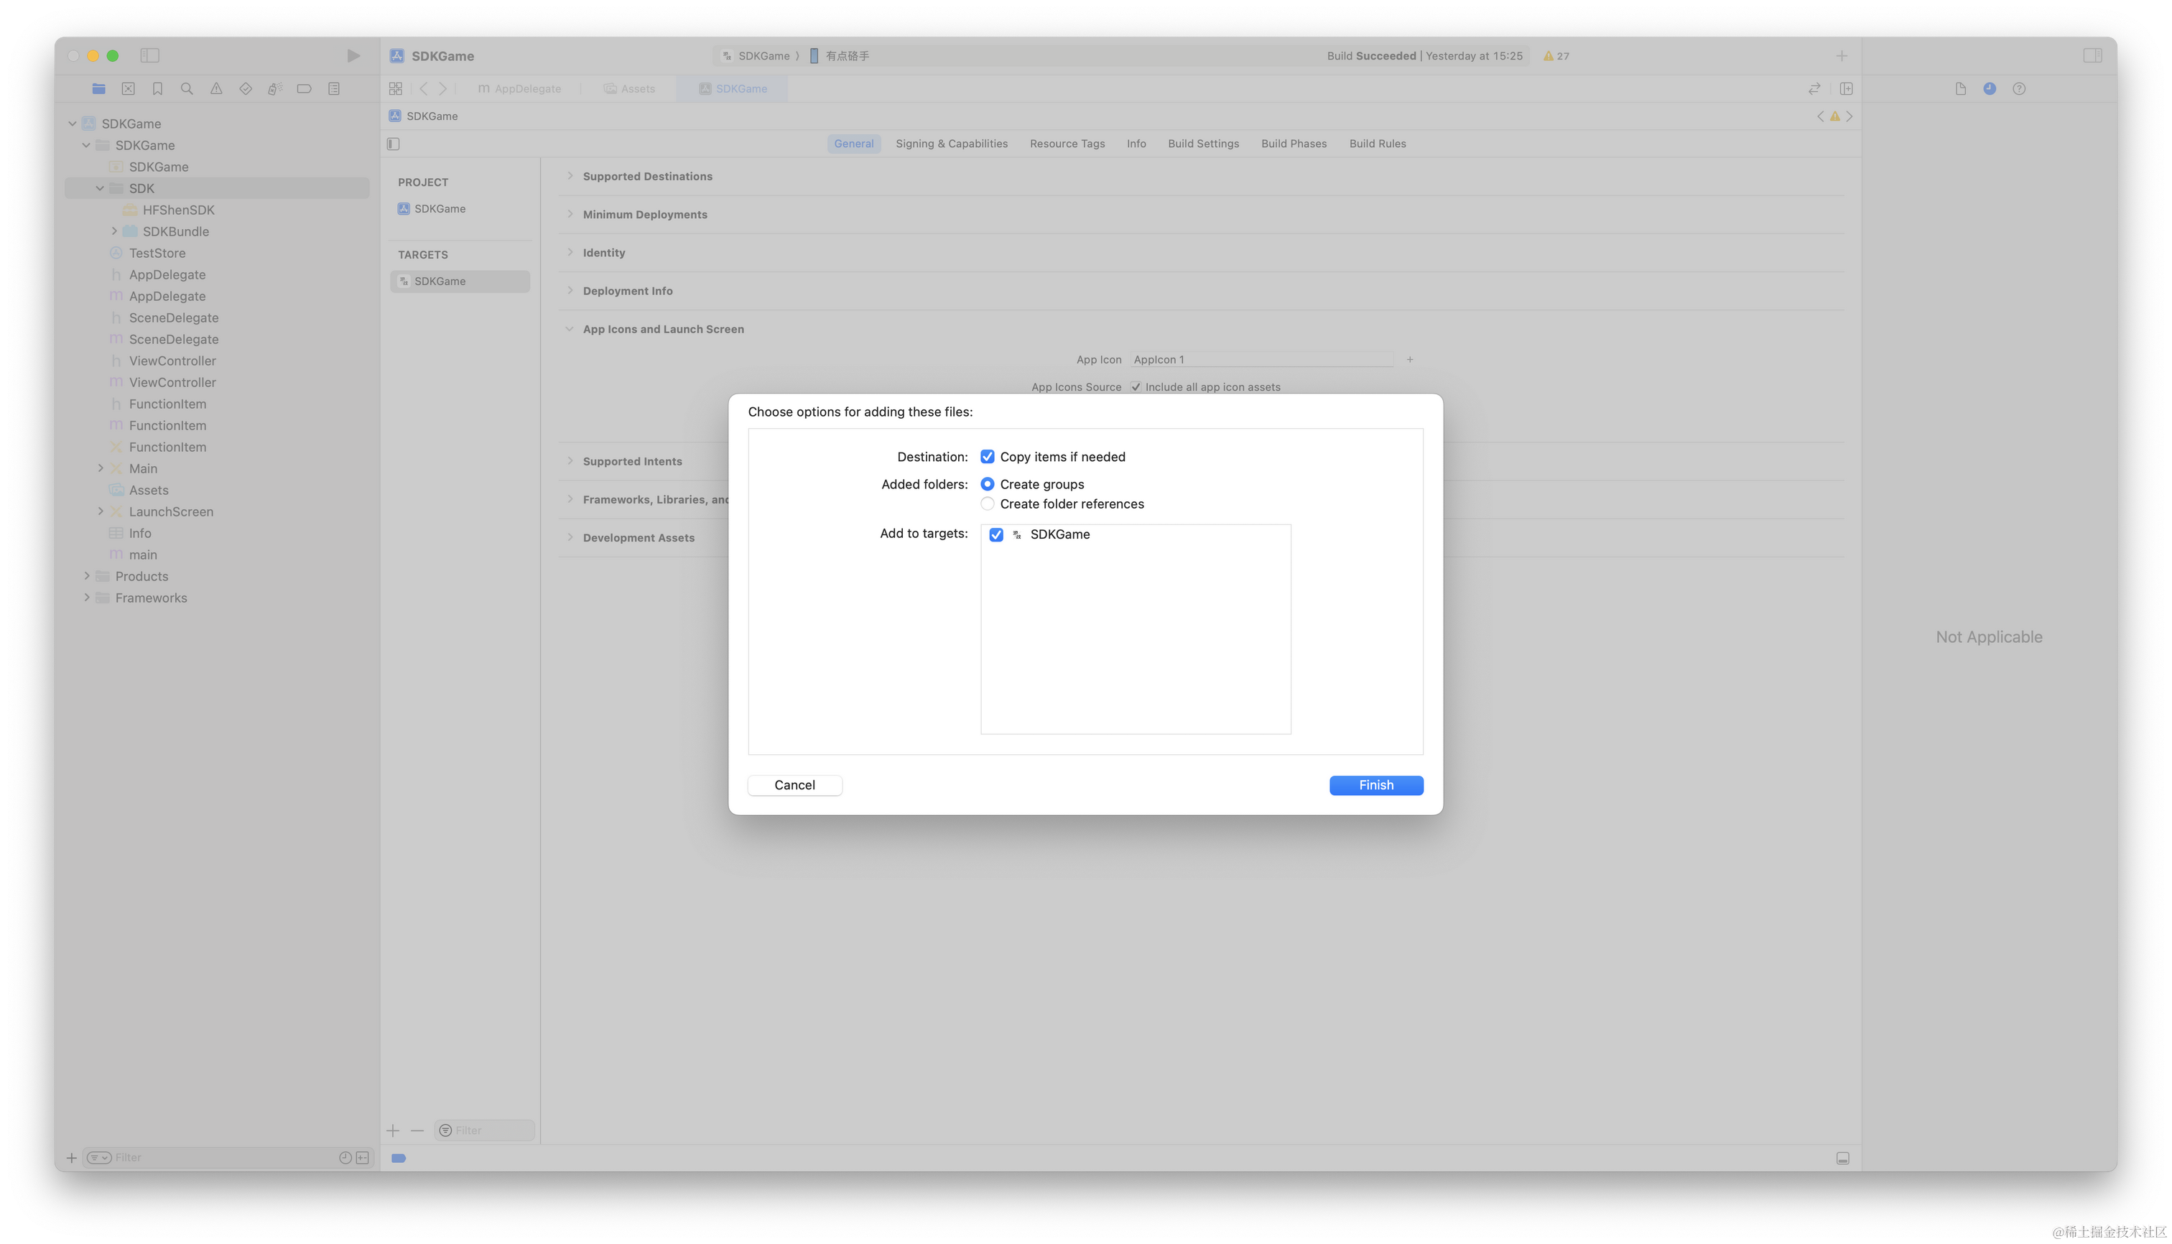Expand the SDKBundle folder
Image resolution: width=2172 pixels, height=1244 pixels.
113,231
